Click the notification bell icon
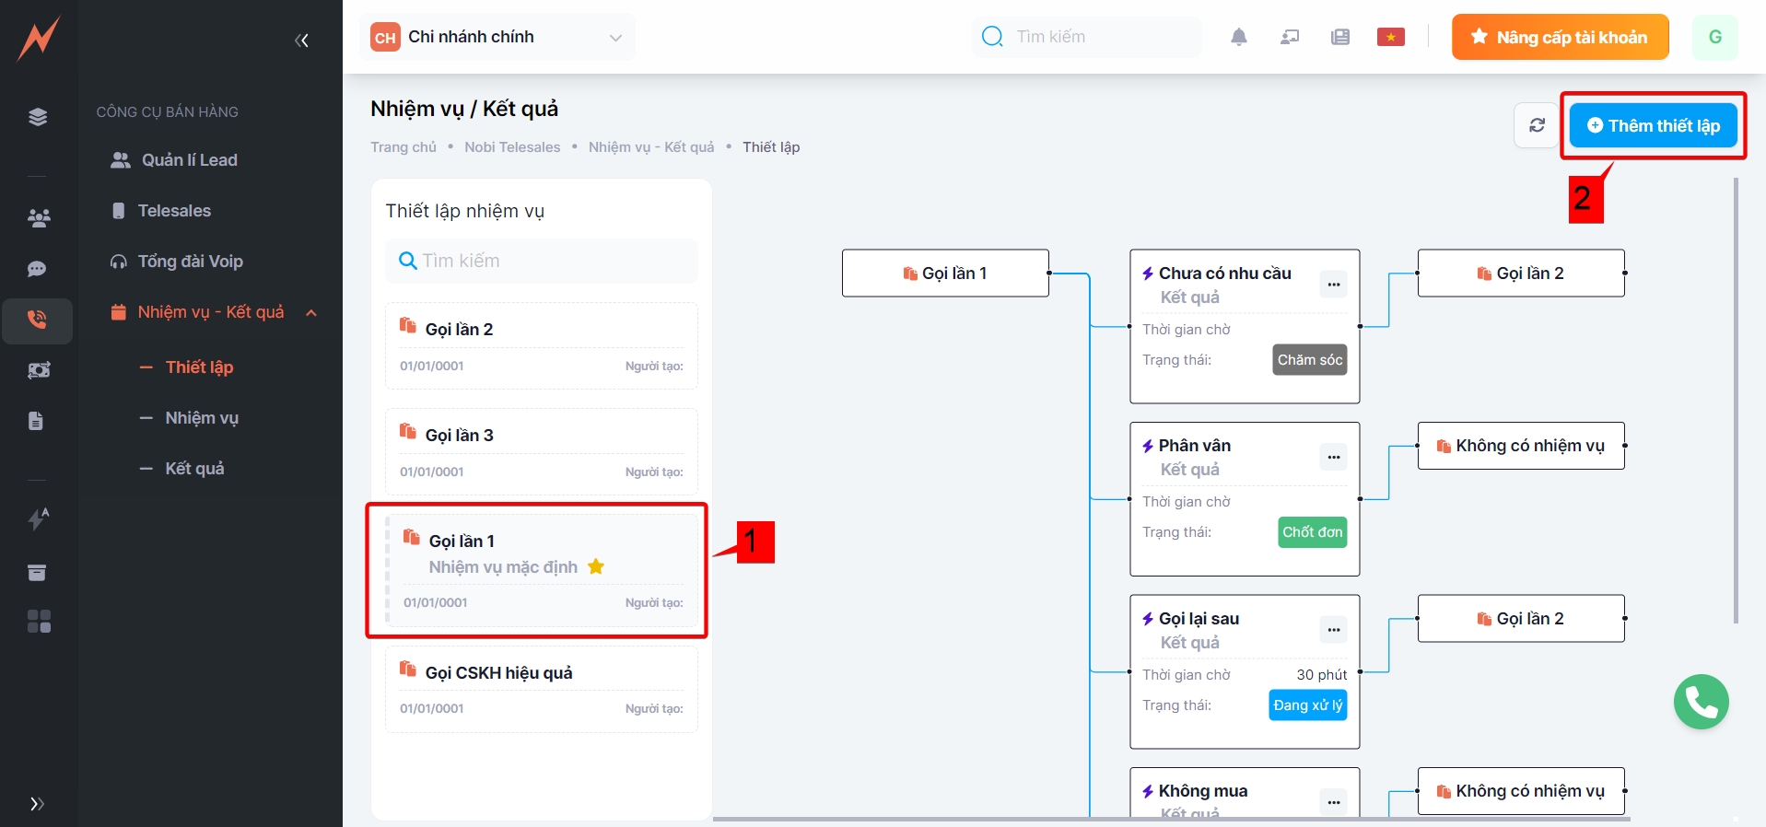Image resolution: width=1766 pixels, height=827 pixels. coord(1238,37)
